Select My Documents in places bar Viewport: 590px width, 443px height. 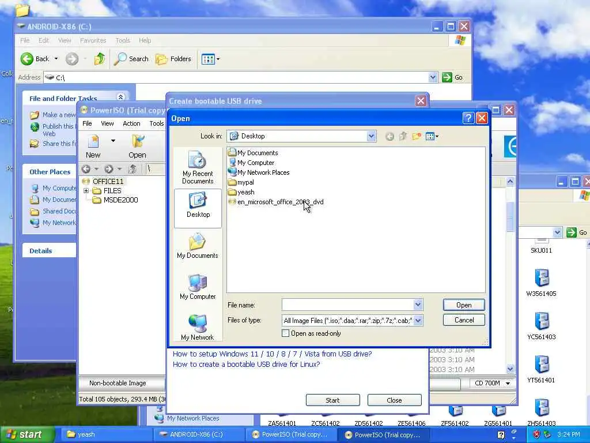point(198,246)
